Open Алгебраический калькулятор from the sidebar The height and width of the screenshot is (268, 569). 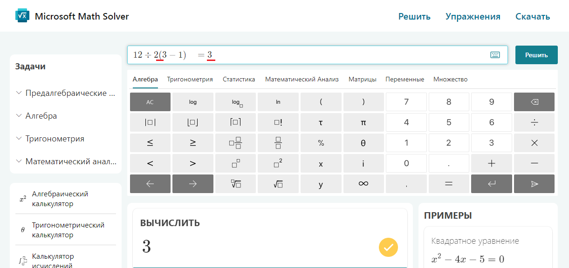point(60,199)
